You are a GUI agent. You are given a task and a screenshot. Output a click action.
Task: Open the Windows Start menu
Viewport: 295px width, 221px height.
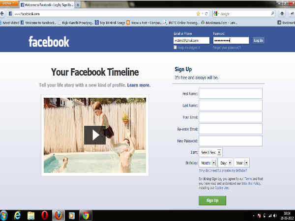tap(3, 216)
